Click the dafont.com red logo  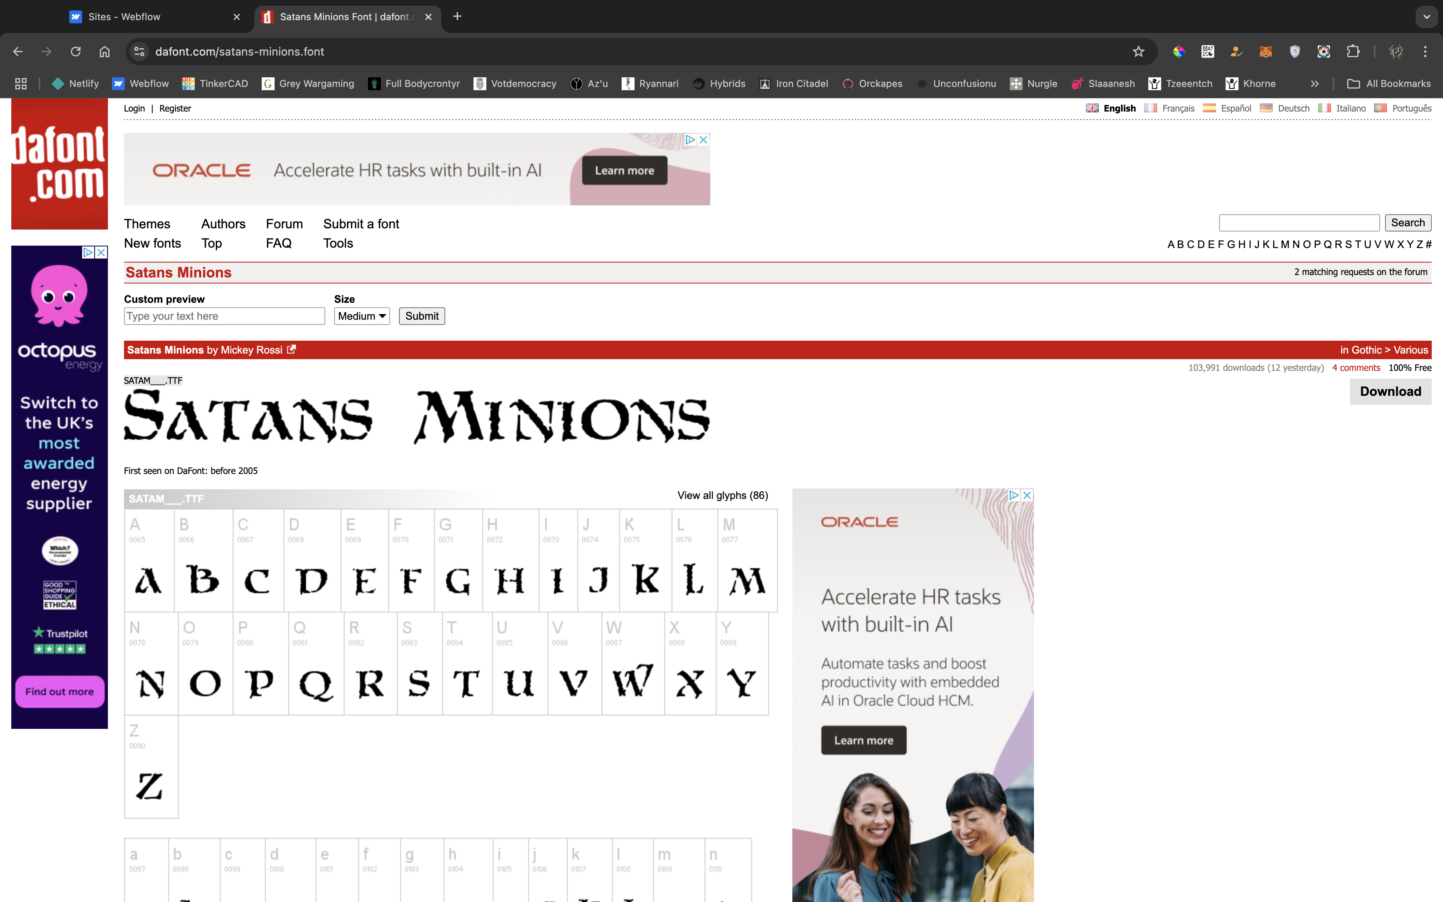click(60, 164)
